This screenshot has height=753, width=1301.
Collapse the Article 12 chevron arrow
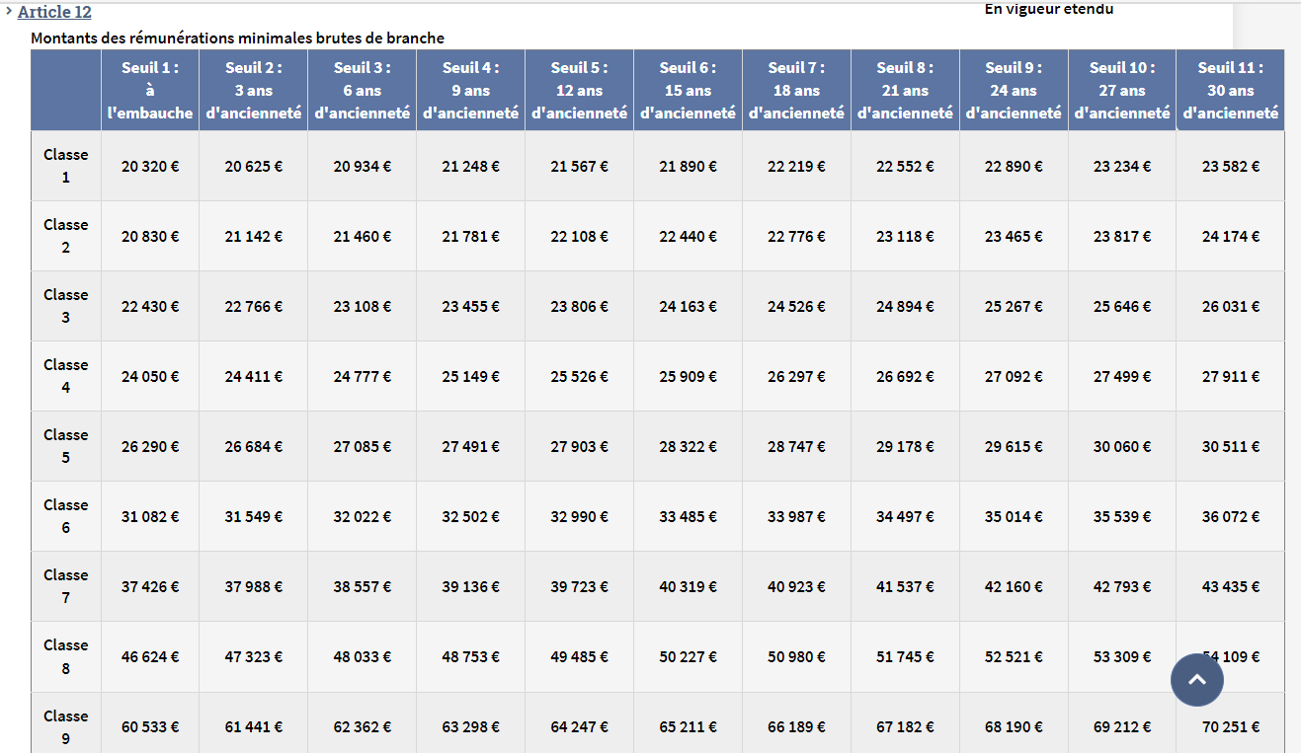point(9,11)
